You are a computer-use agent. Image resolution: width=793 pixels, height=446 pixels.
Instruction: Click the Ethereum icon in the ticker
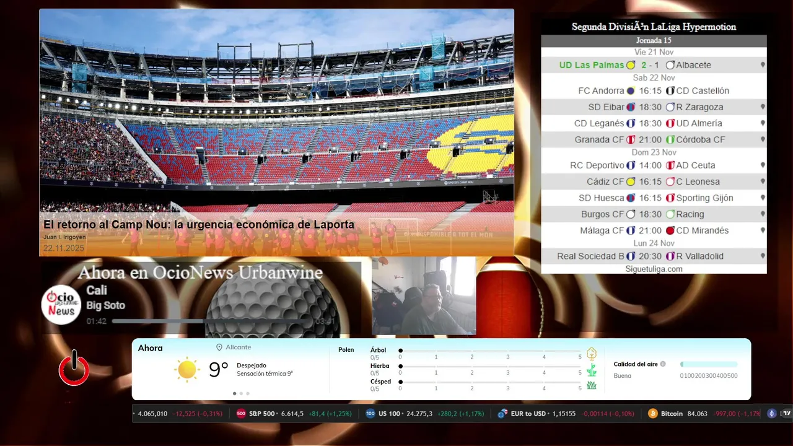[x=771, y=414]
